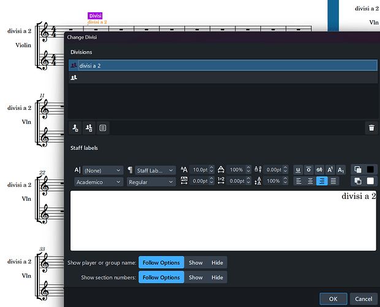The height and width of the screenshot is (307, 380).
Task: Cancel the Change Divisi dialog
Action: point(363,299)
